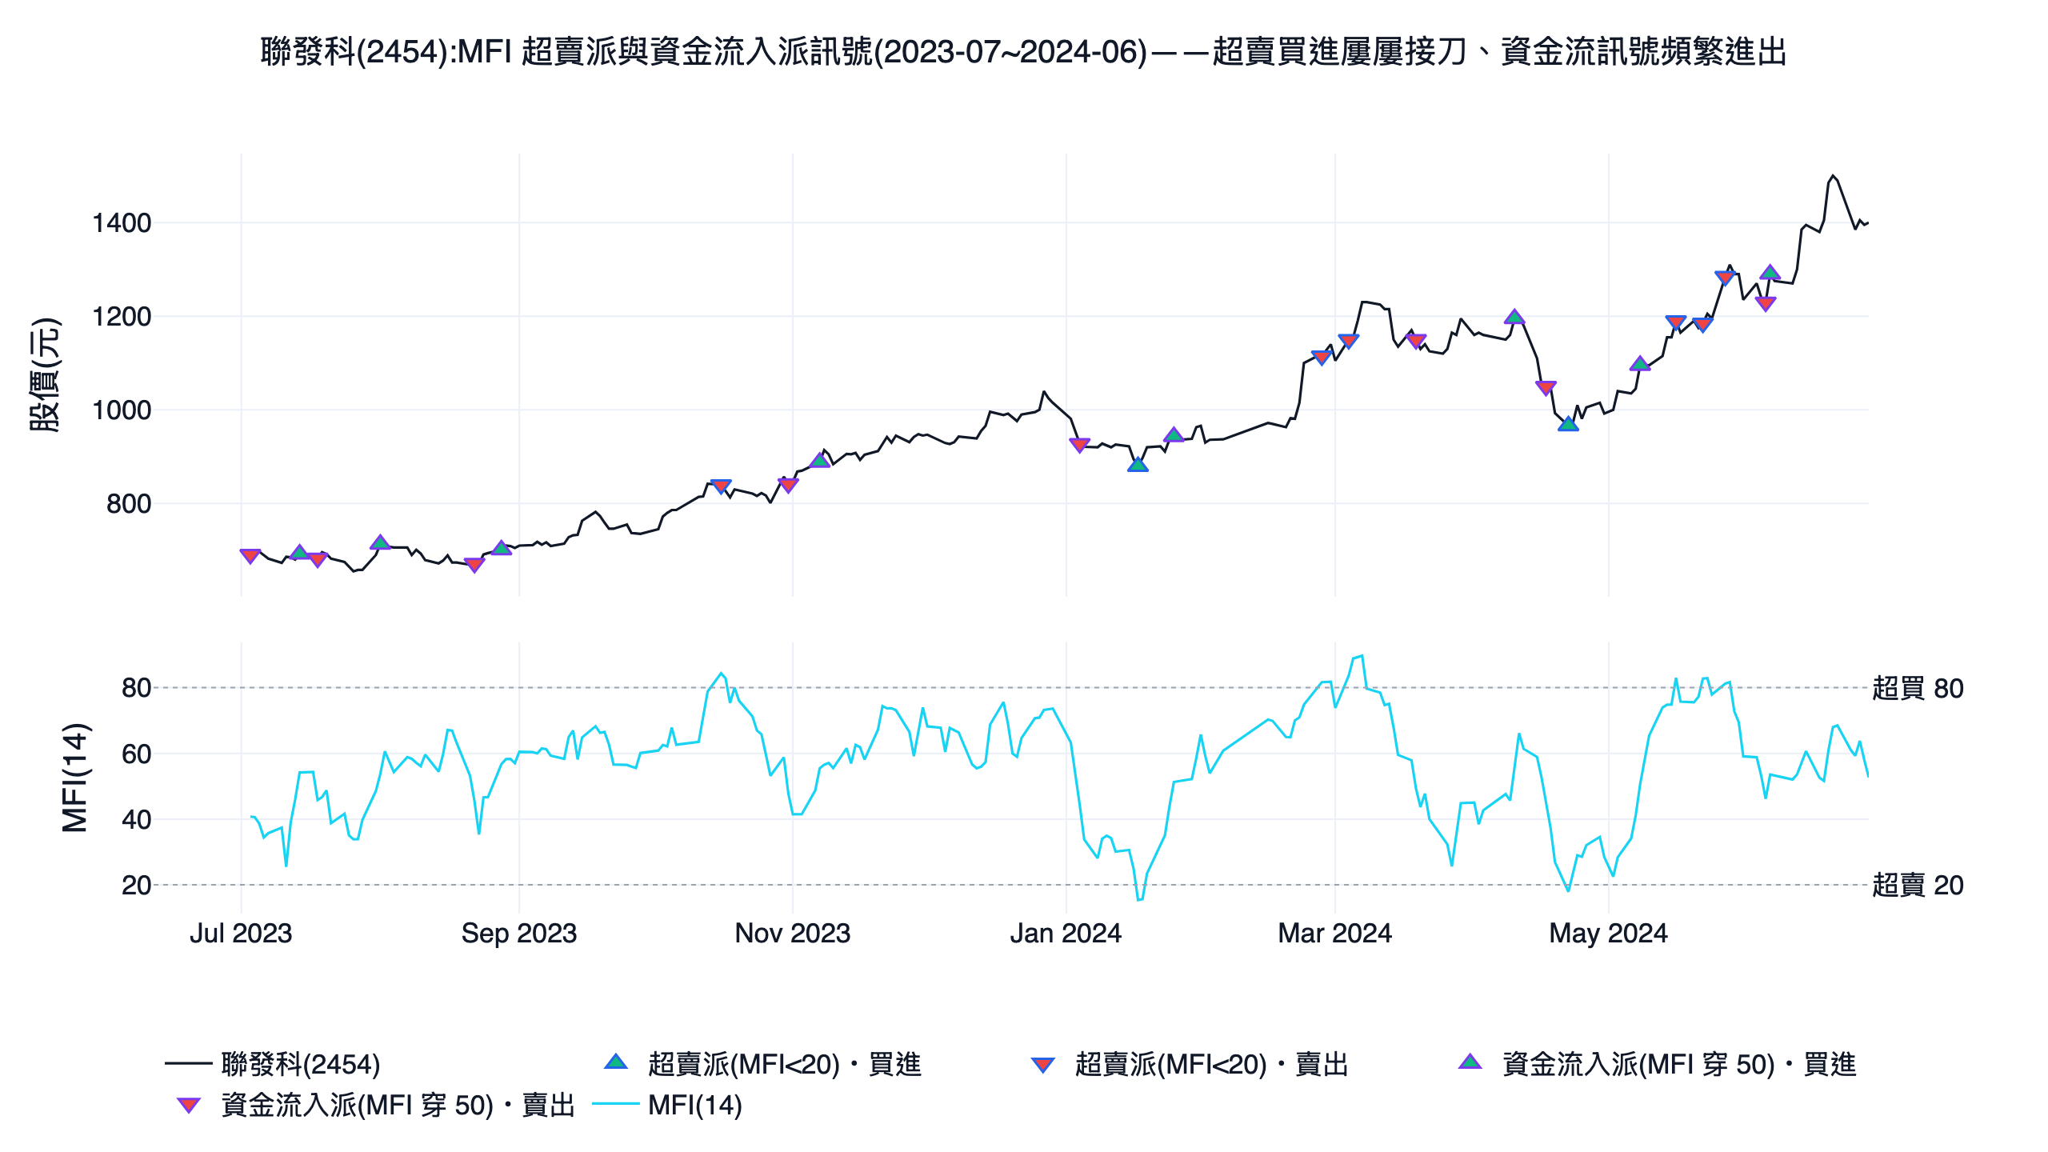
Task: Click the Nov 2023 x-axis label
Action: (793, 933)
